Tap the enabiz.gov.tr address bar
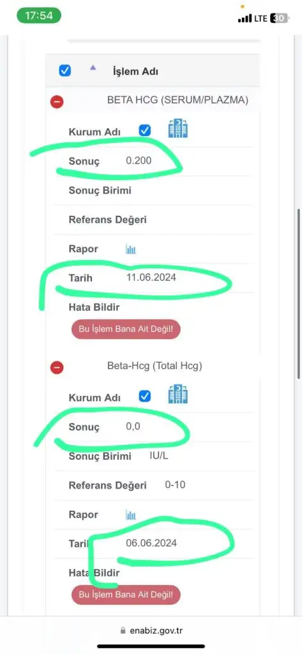Image resolution: width=302 pixels, height=654 pixels. click(x=151, y=630)
